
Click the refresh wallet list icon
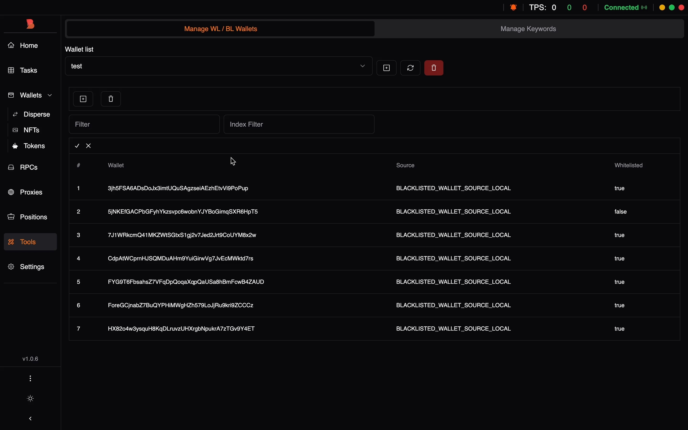point(410,68)
